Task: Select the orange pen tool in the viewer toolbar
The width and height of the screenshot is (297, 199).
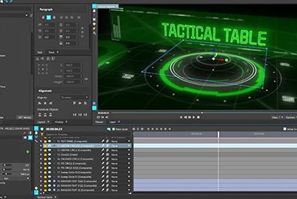Action: 95,29
